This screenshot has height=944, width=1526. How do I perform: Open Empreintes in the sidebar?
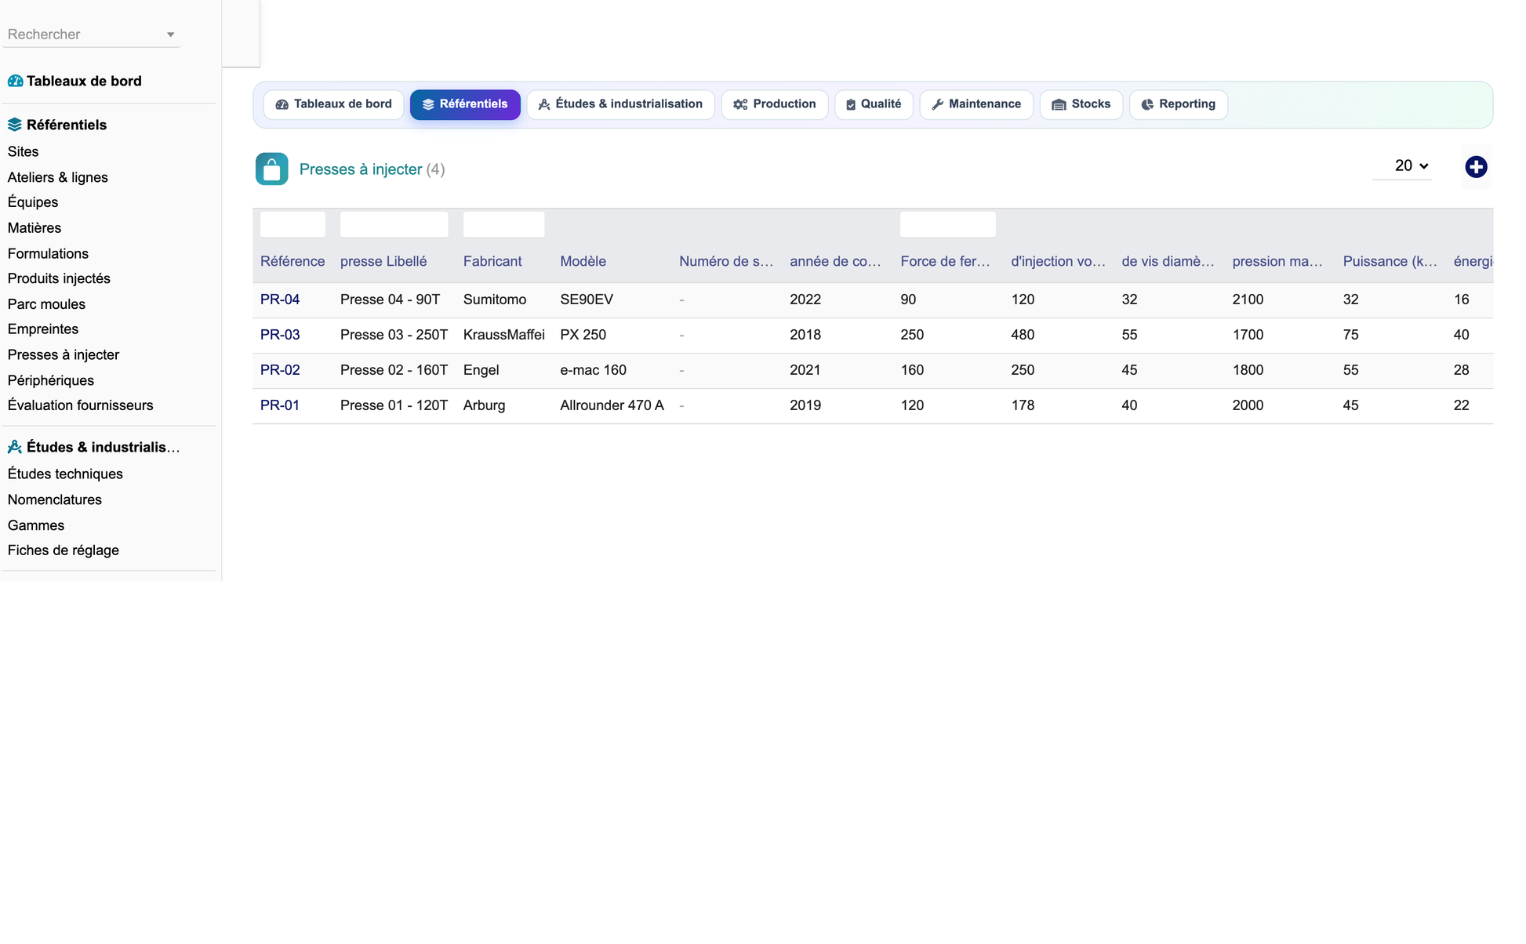(43, 329)
